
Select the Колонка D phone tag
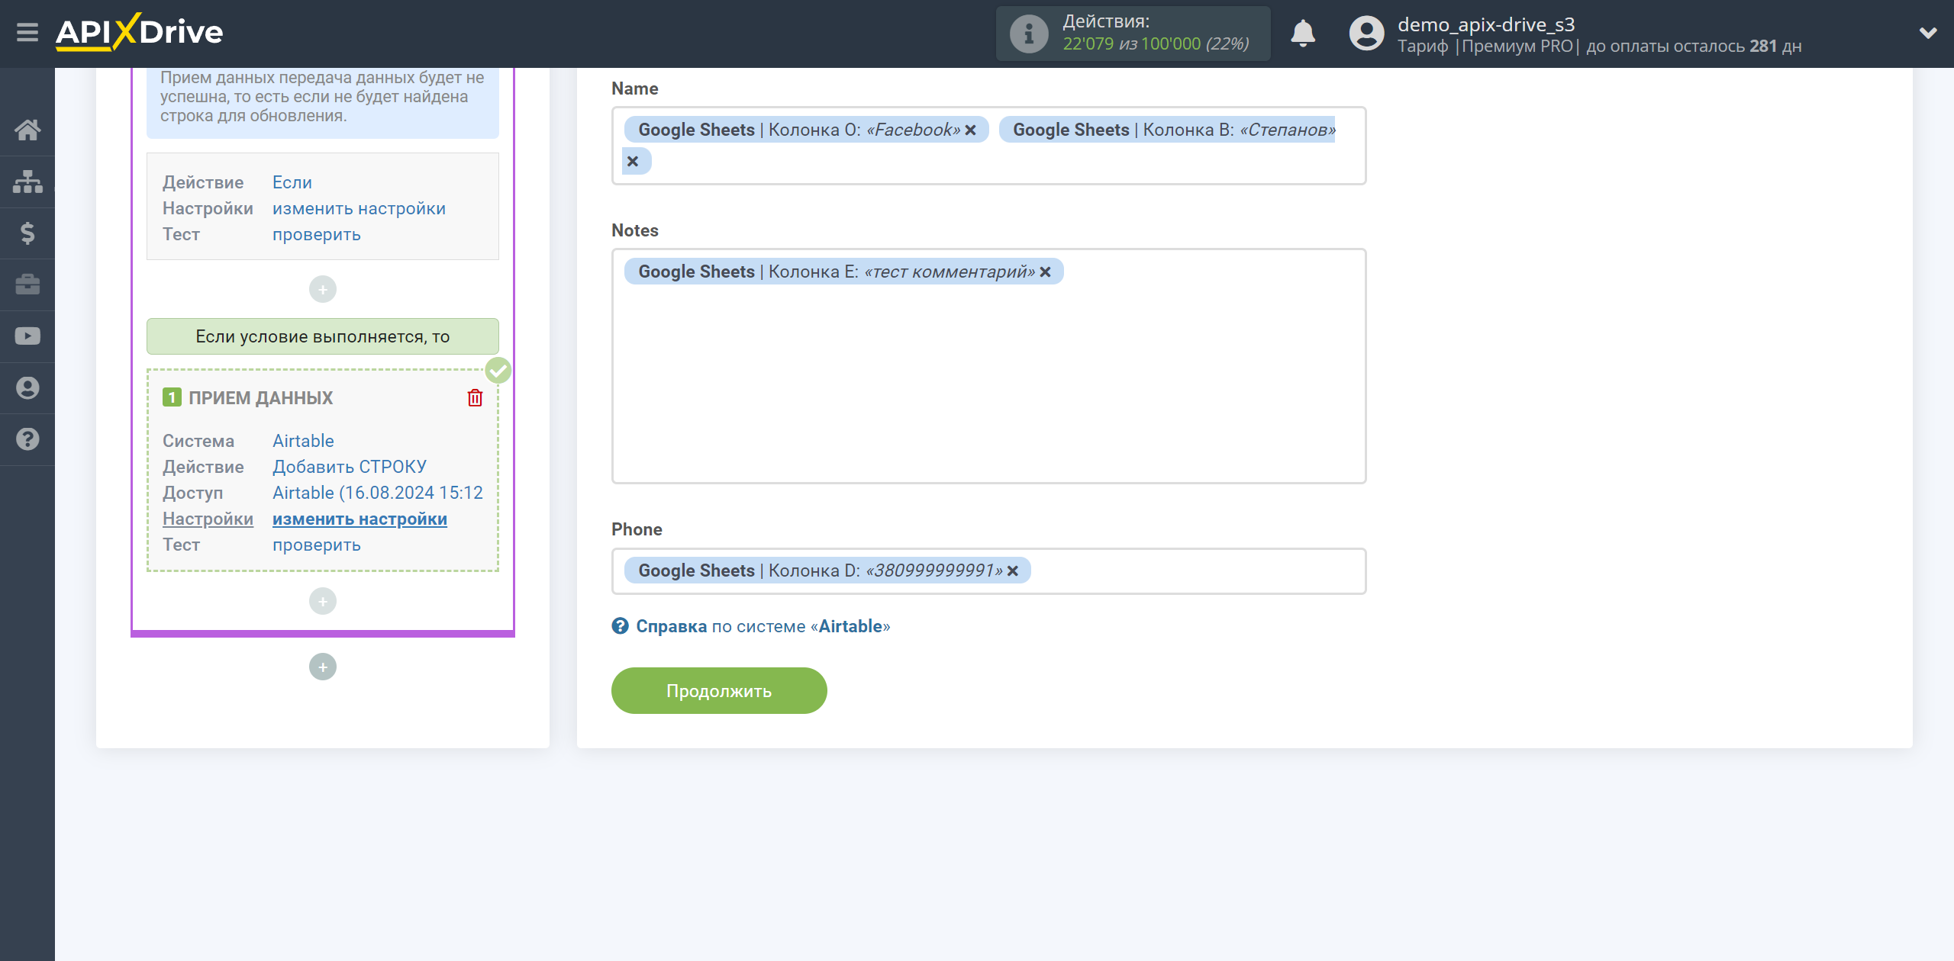(x=827, y=571)
